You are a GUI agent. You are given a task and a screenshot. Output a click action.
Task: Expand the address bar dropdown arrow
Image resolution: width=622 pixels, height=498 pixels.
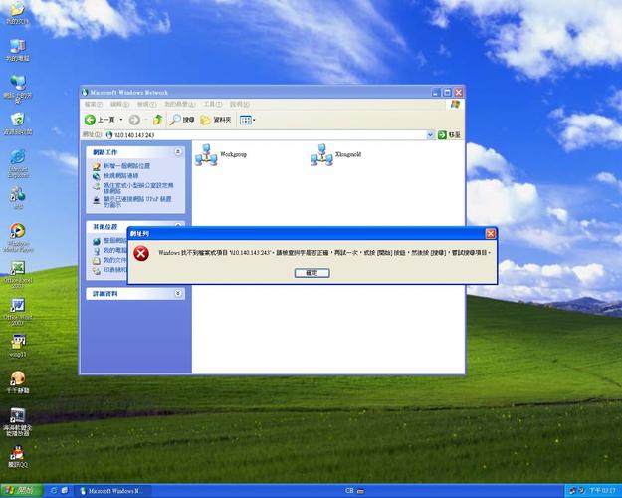coord(430,135)
